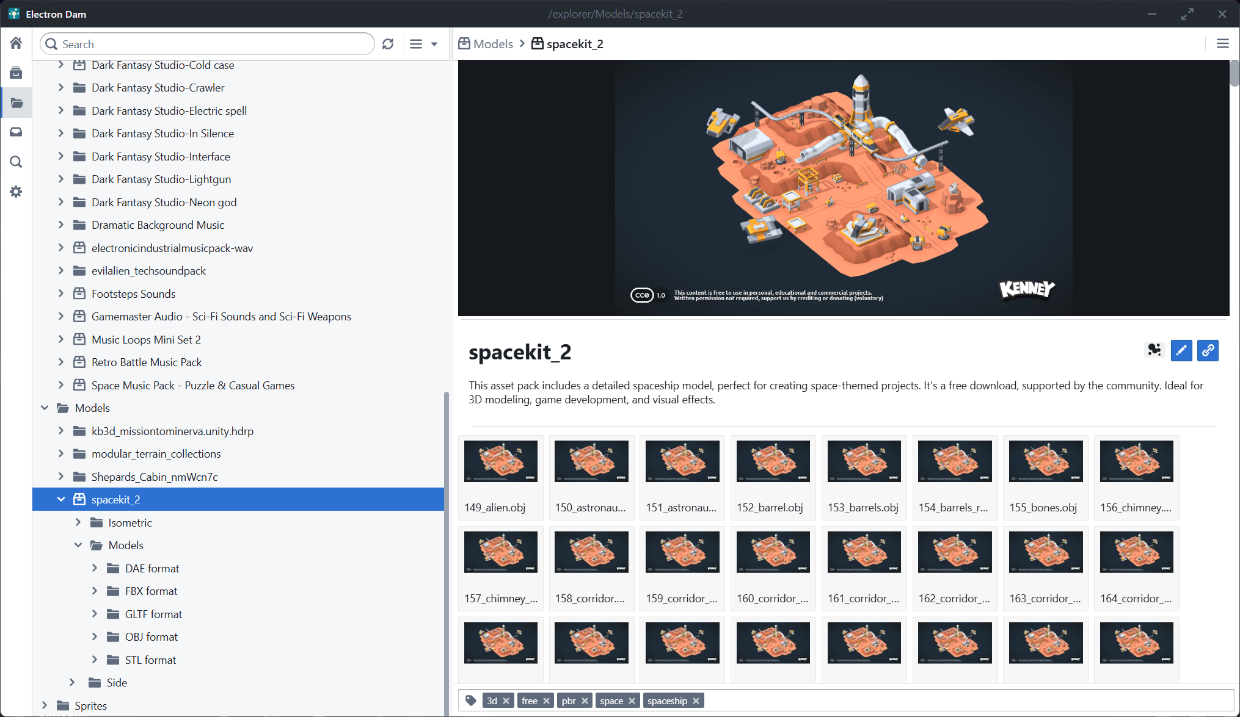
Task: Expand the Sprites folder
Action: tap(44, 705)
